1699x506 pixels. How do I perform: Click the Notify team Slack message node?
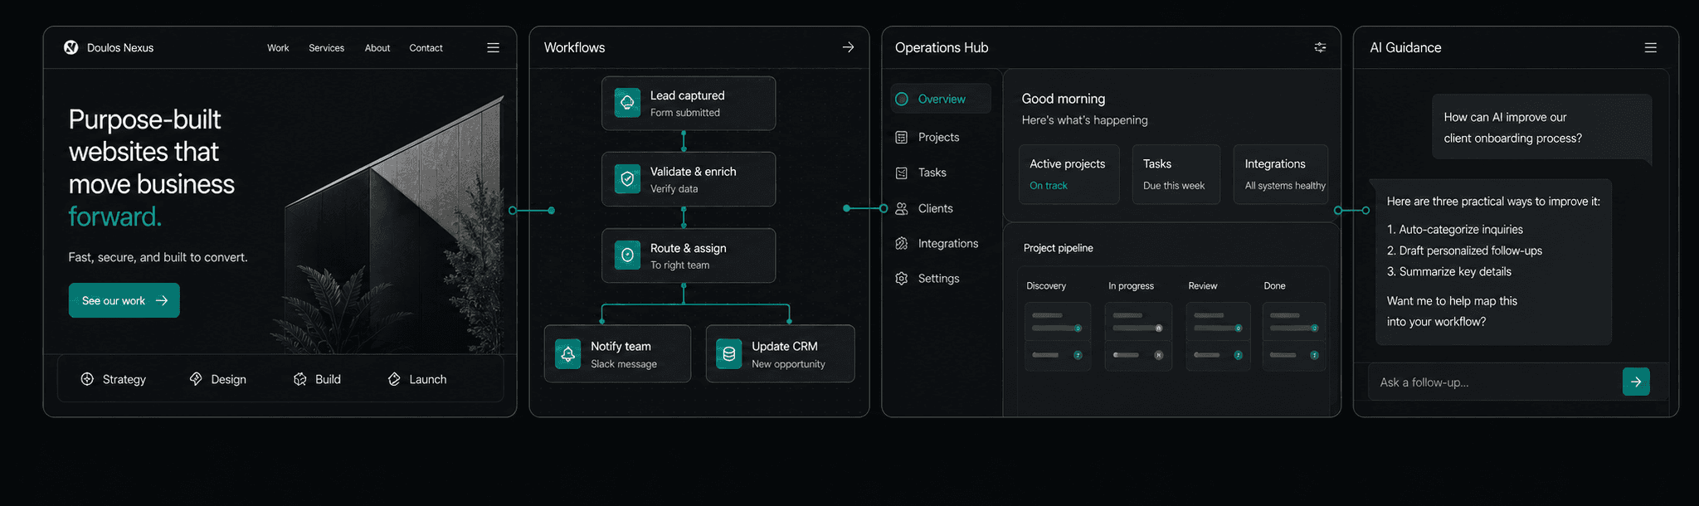(617, 353)
